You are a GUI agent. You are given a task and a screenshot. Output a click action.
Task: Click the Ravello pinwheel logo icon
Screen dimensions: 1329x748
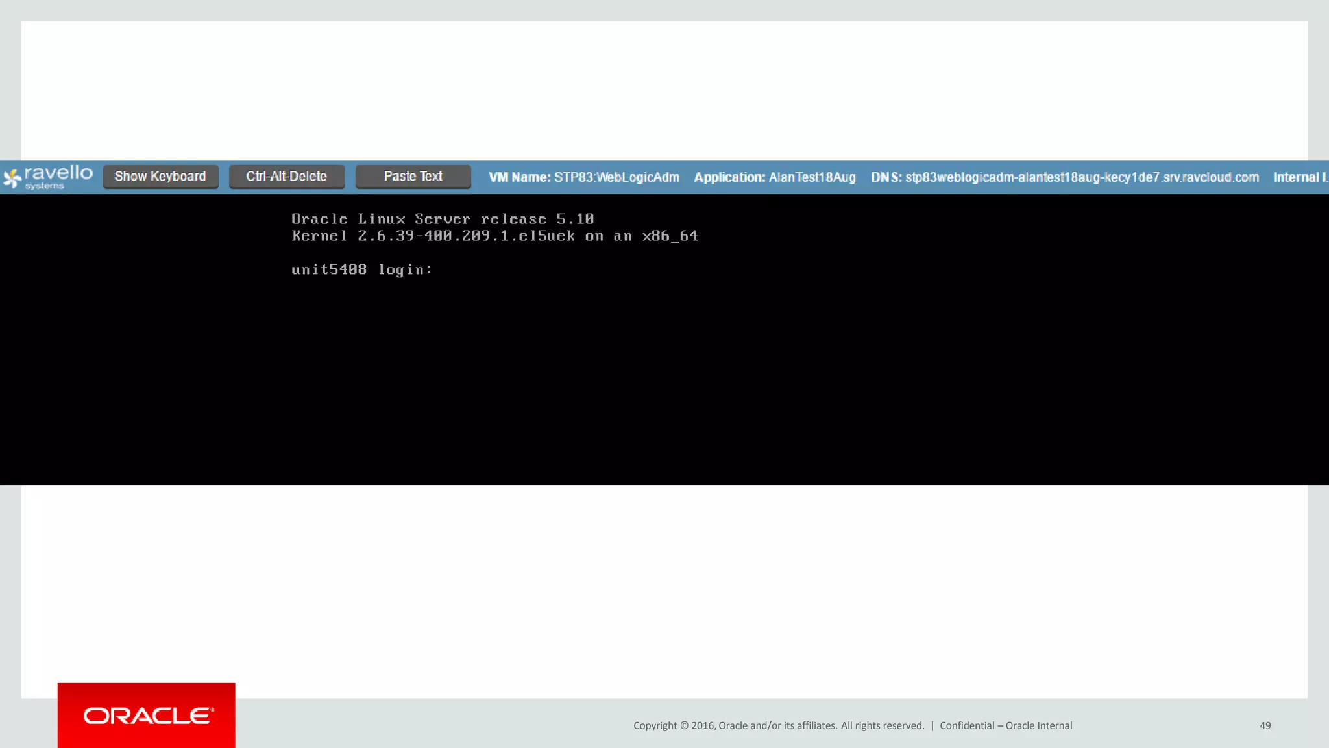point(12,179)
